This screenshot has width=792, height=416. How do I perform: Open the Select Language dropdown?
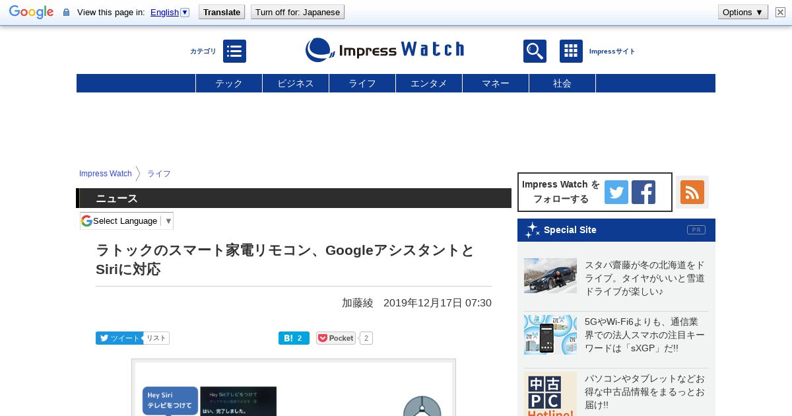[127, 221]
